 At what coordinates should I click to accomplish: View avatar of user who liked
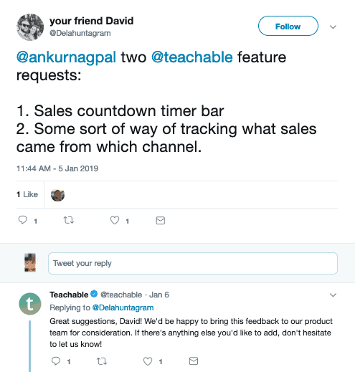[57, 195]
